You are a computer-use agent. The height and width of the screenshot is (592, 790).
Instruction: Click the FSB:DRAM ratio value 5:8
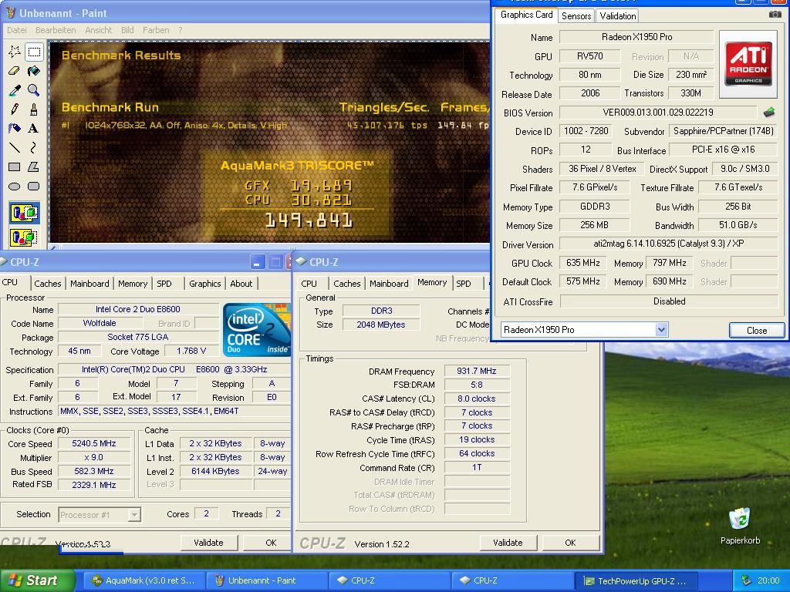[477, 385]
